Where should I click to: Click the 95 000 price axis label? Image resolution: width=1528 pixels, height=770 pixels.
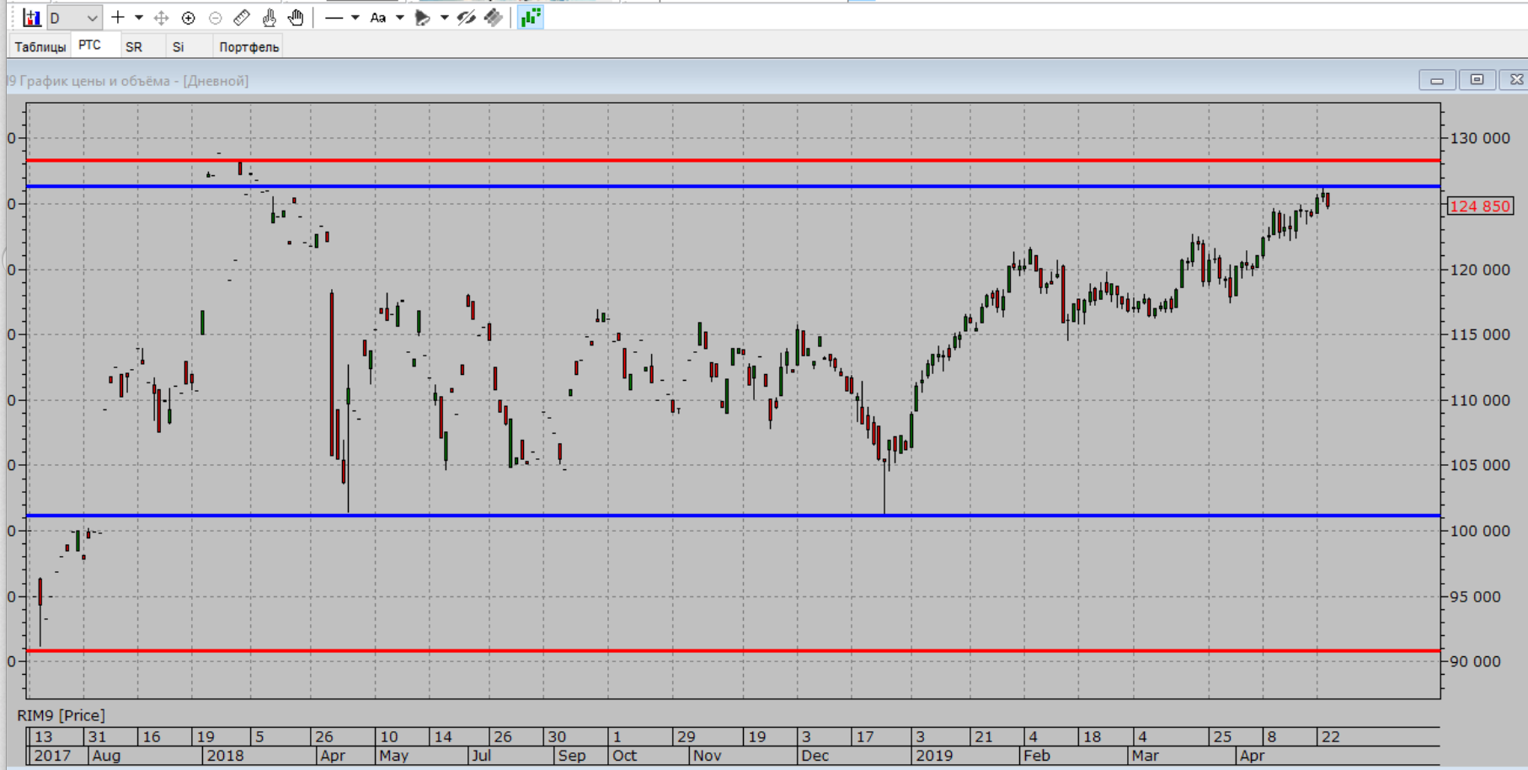pyautogui.click(x=1476, y=596)
